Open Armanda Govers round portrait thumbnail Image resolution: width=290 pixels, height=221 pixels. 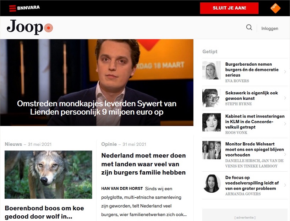(212, 183)
